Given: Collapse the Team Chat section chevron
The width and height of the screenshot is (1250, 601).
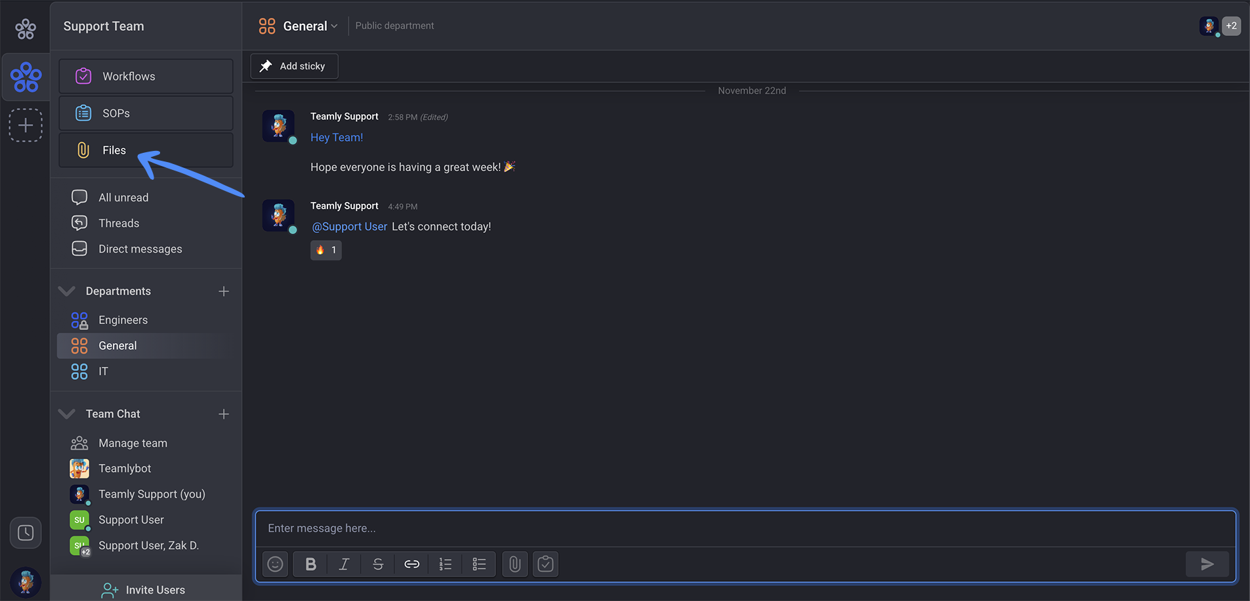Looking at the screenshot, I should (66, 413).
